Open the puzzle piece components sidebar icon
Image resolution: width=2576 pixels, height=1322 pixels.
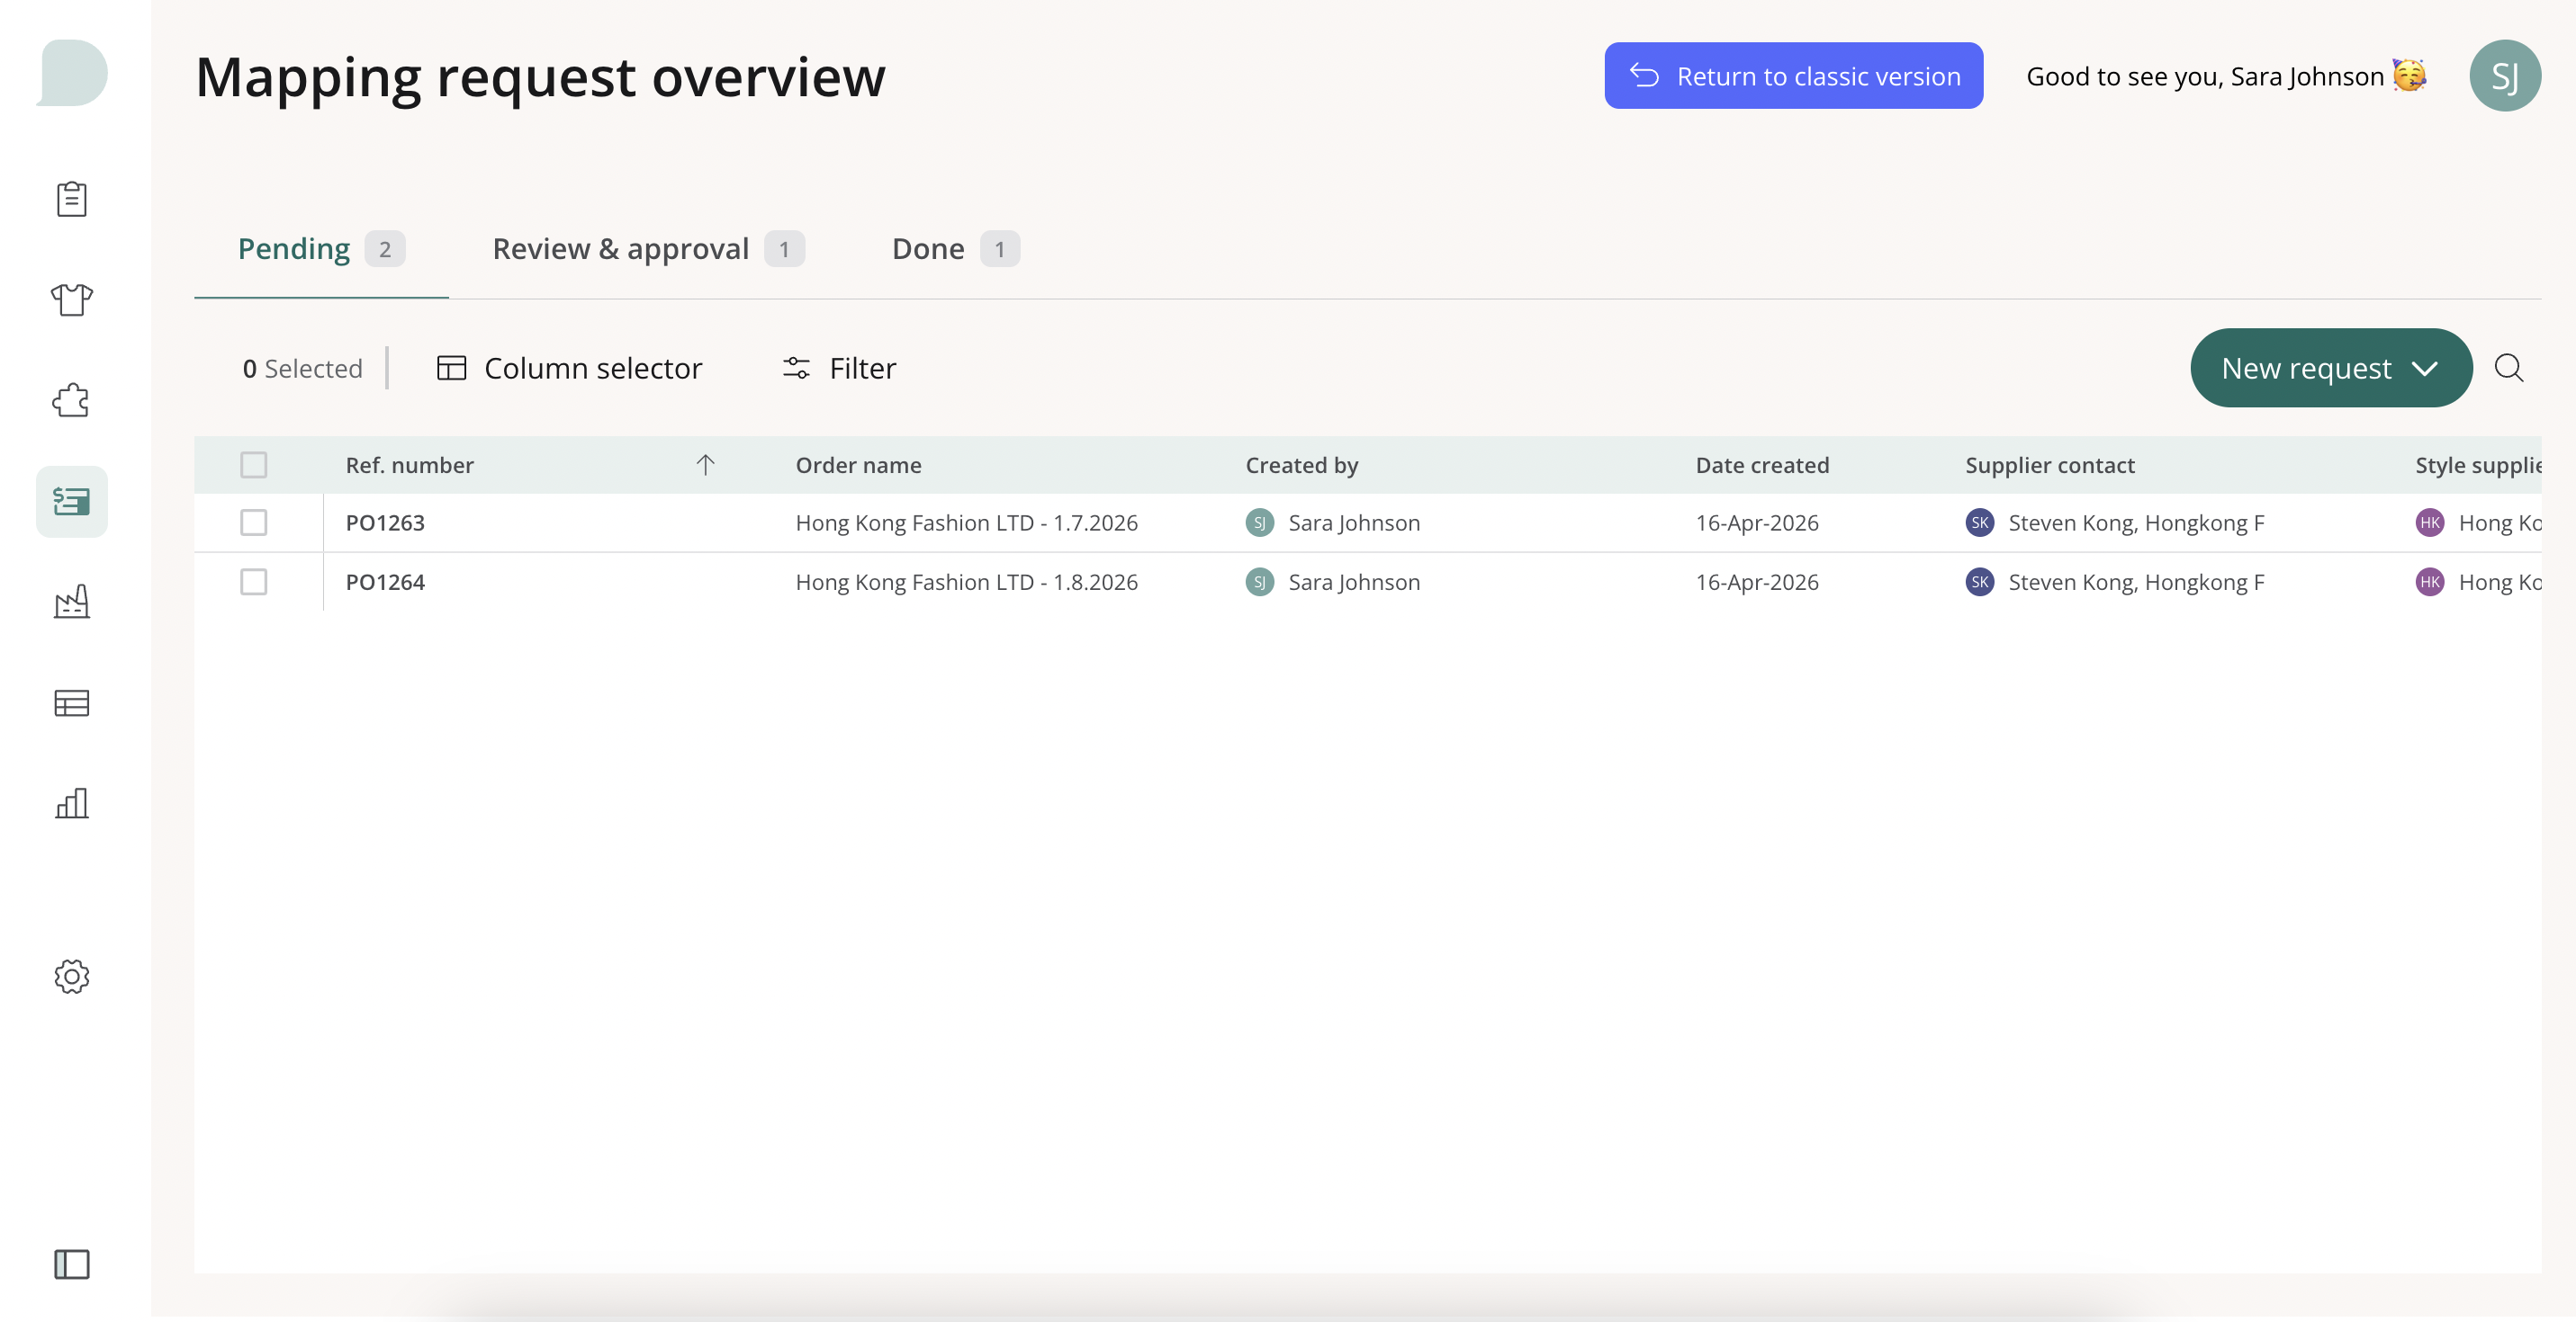72,401
